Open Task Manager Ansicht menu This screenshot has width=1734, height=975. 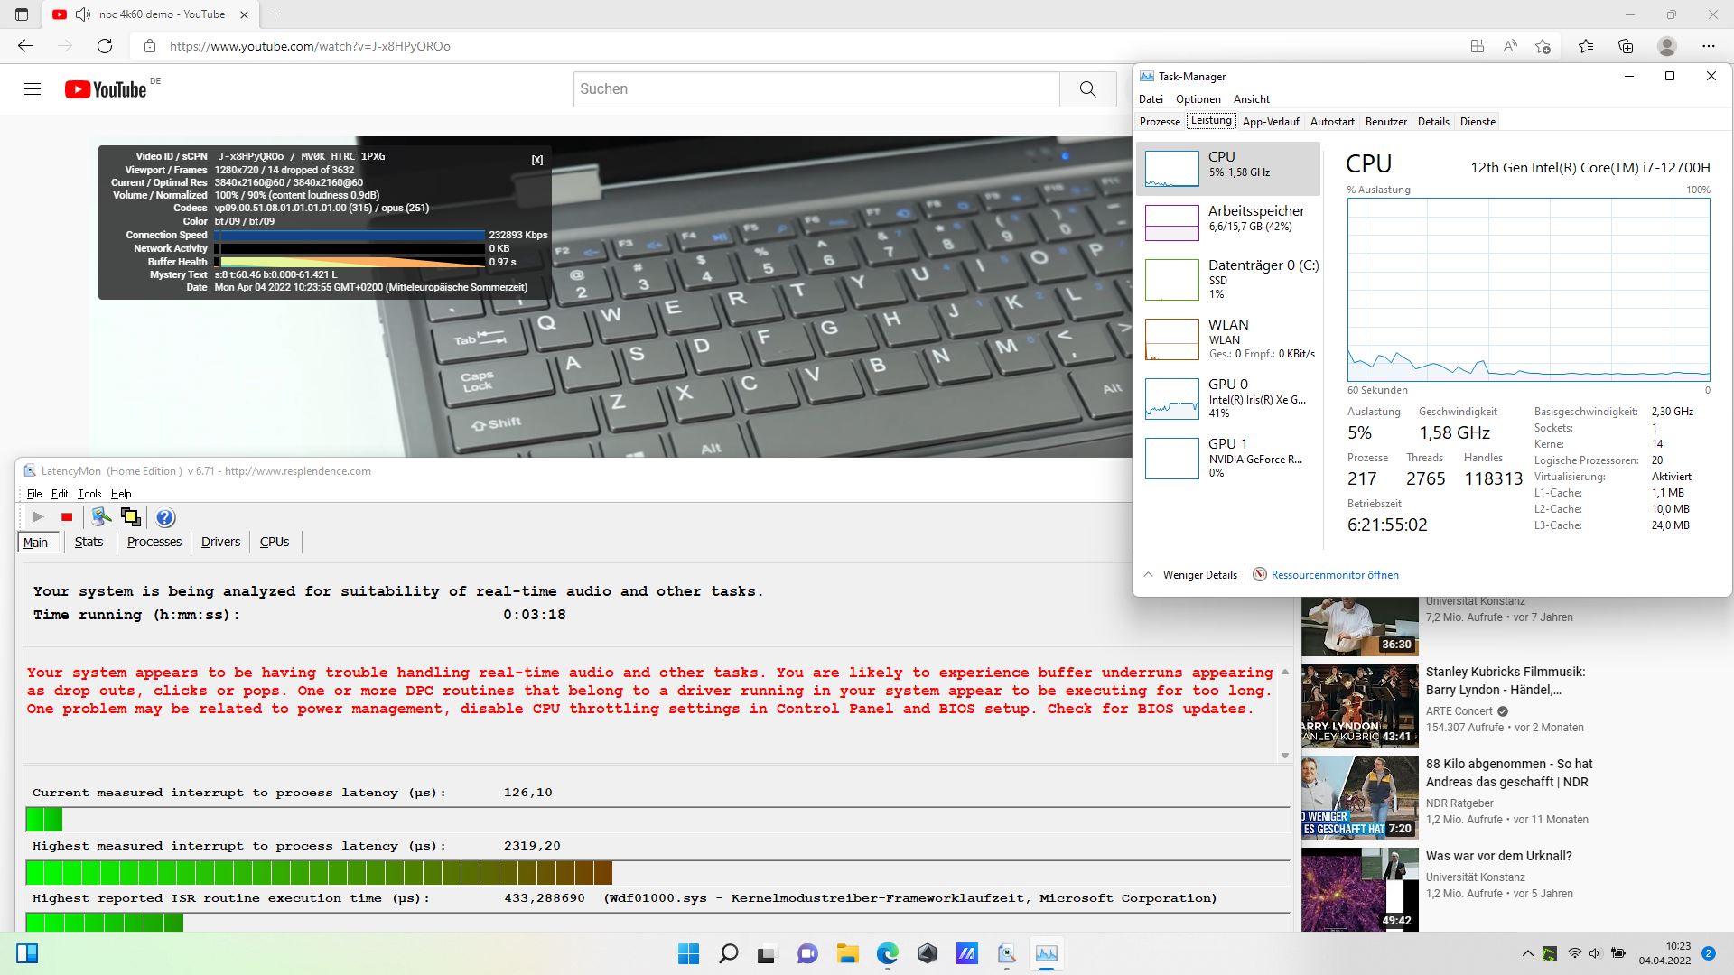coord(1251,99)
